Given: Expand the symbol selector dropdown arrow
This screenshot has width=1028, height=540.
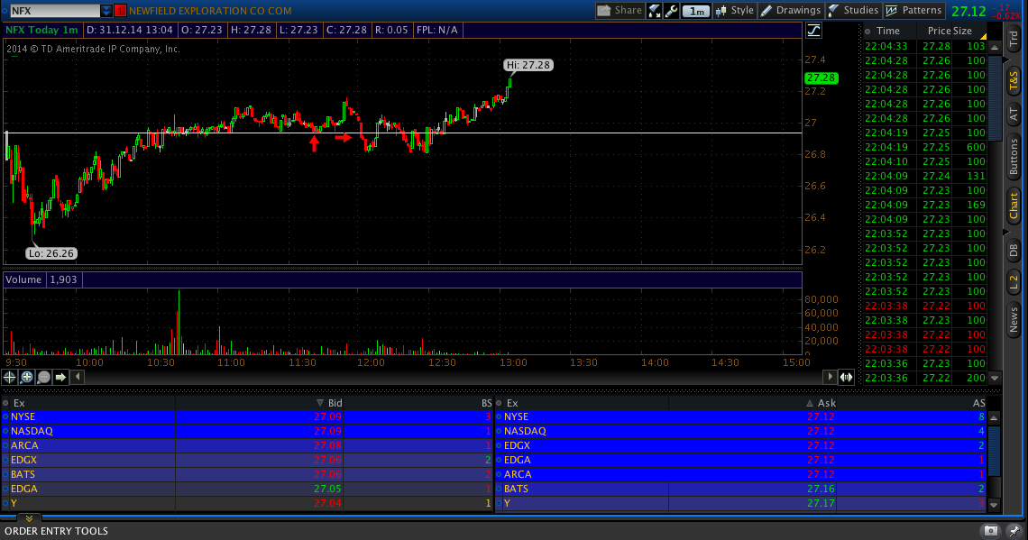Looking at the screenshot, I should point(106,11).
